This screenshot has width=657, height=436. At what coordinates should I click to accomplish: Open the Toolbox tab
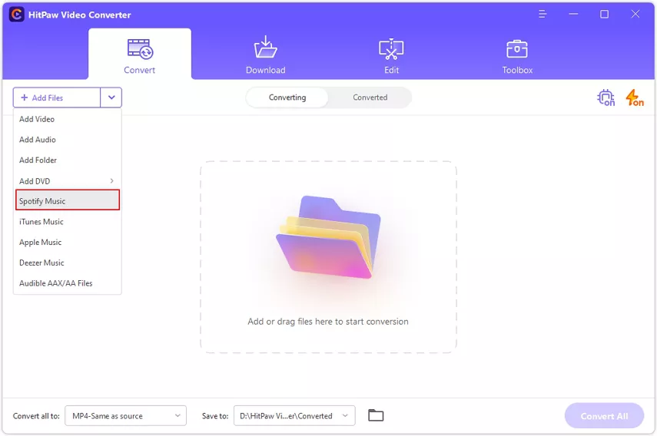(x=517, y=55)
